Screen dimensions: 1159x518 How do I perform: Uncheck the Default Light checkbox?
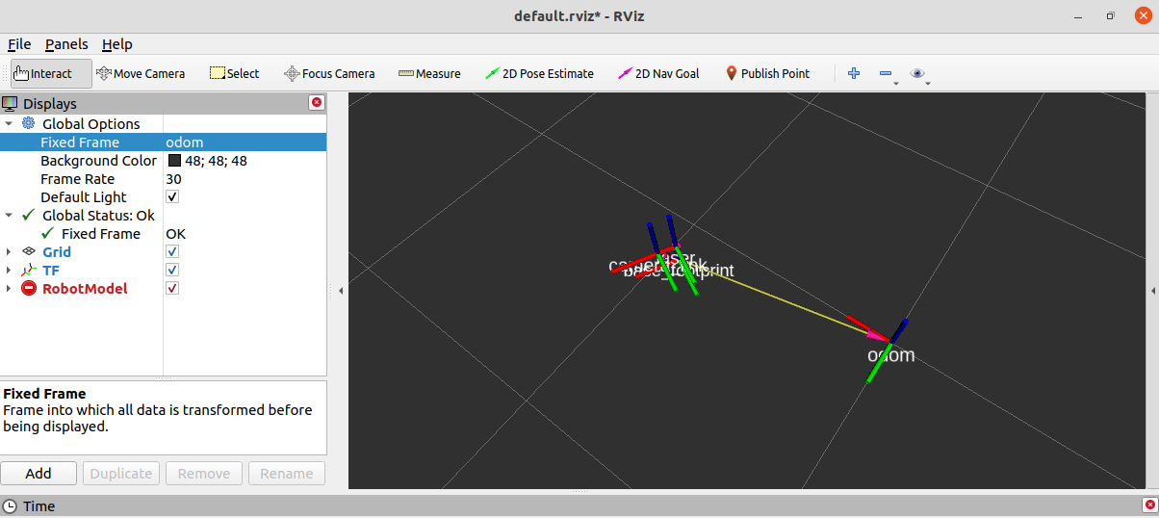pyautogui.click(x=172, y=197)
